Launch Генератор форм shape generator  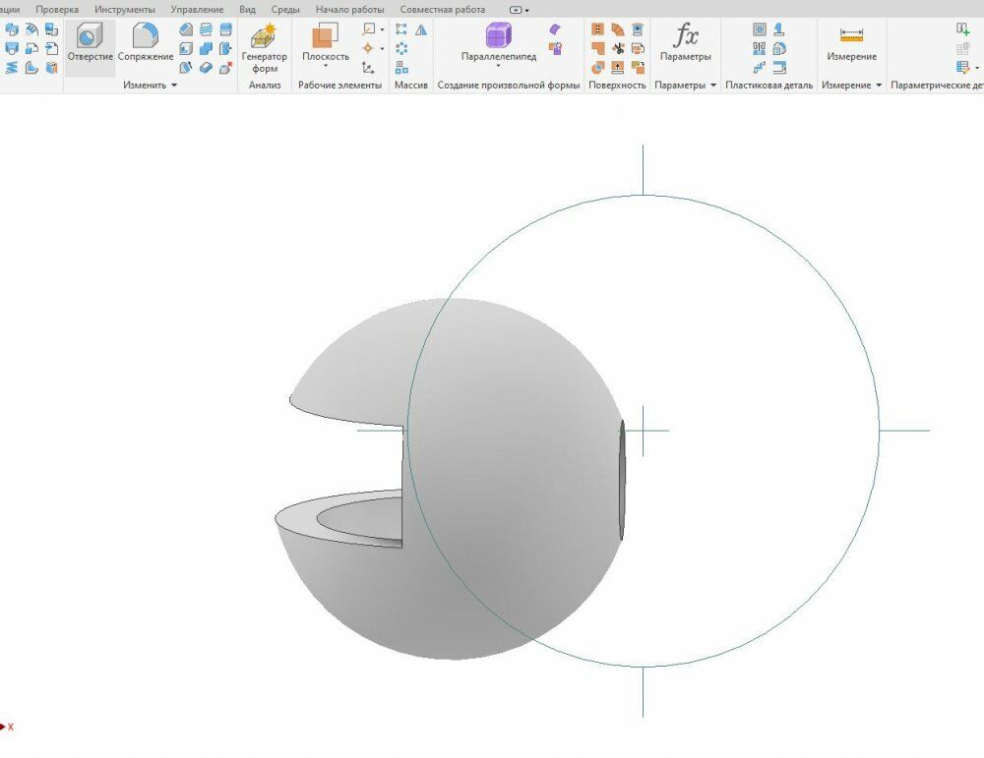pos(264,48)
